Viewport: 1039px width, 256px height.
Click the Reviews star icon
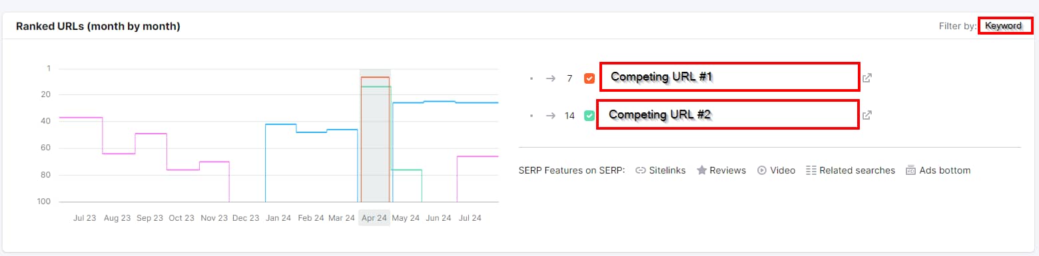pos(701,170)
